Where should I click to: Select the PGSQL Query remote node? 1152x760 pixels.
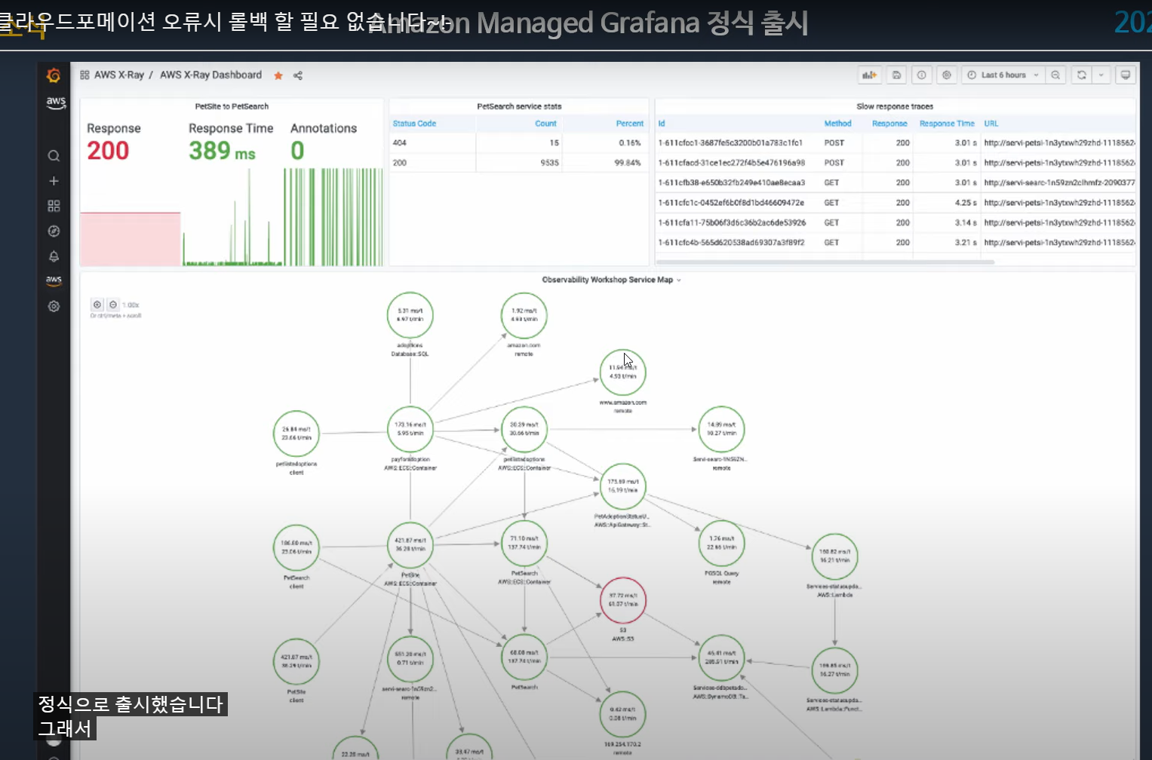pos(722,543)
